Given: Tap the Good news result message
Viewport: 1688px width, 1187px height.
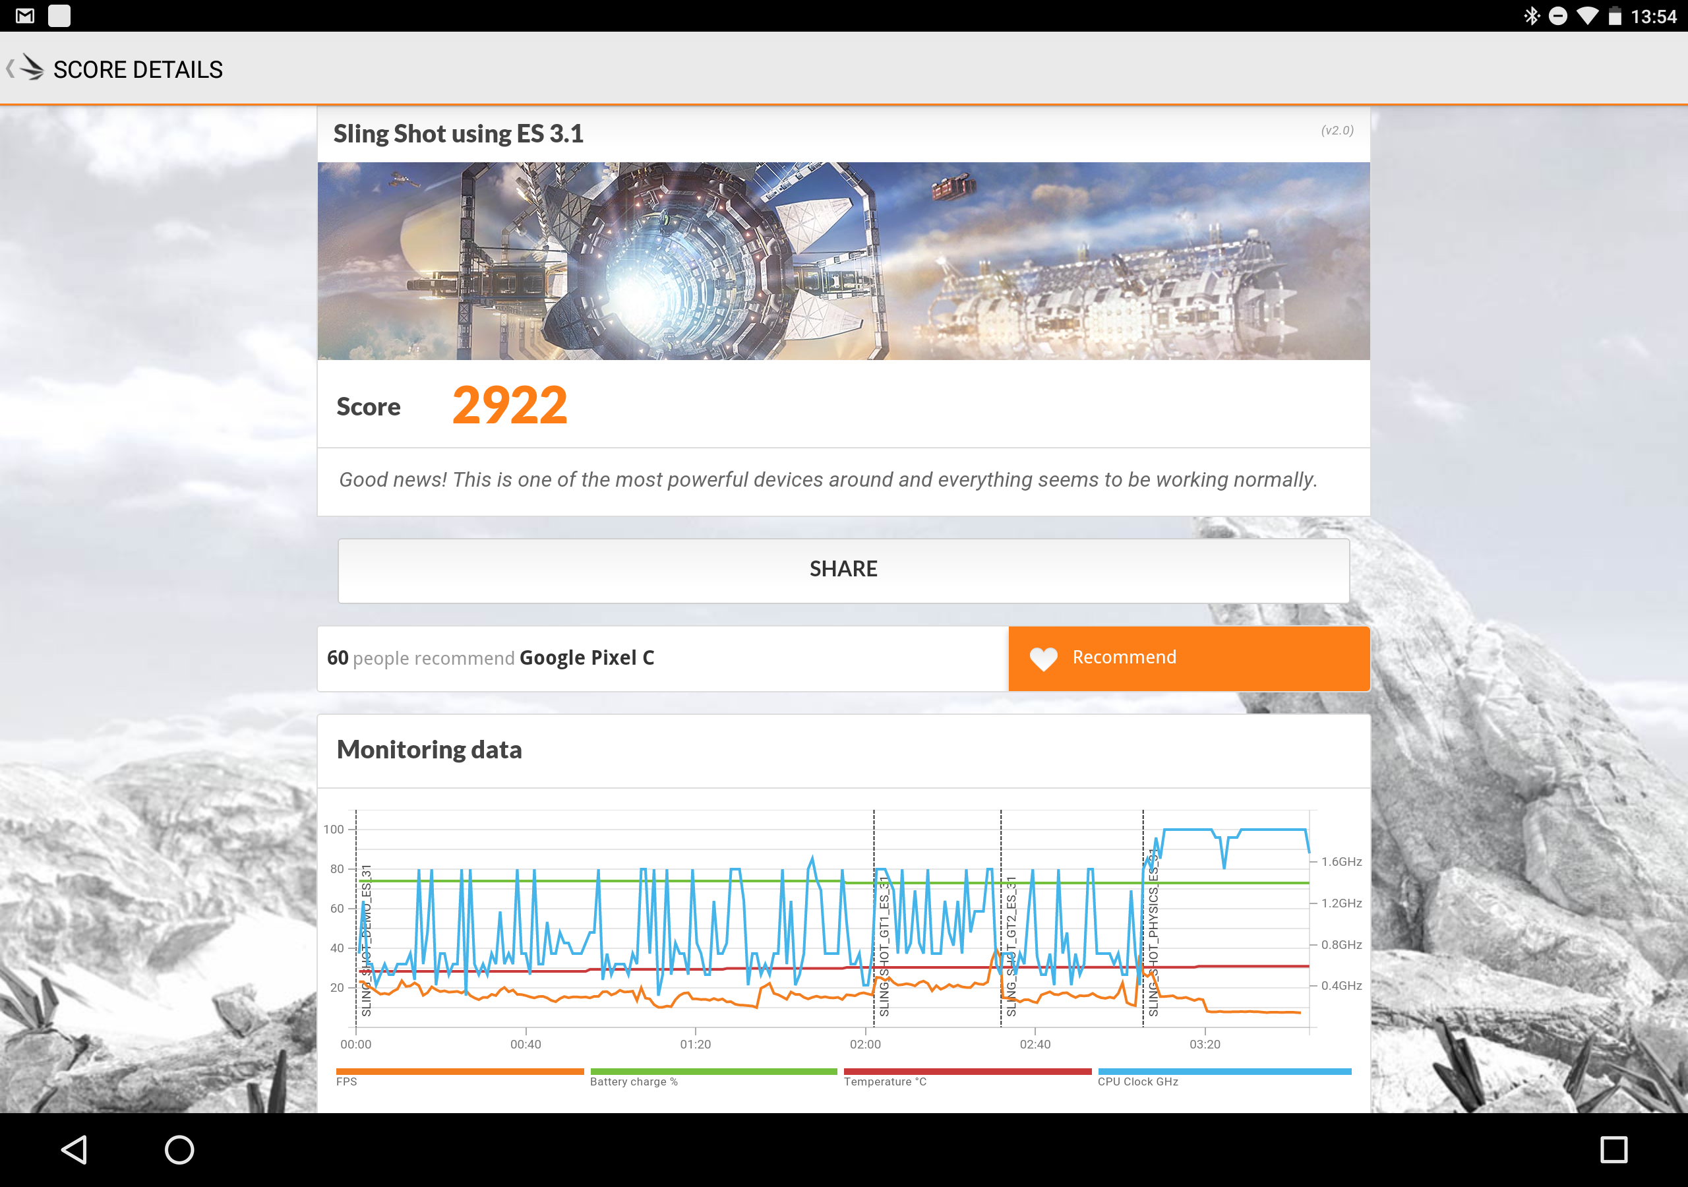Looking at the screenshot, I should pos(828,479).
